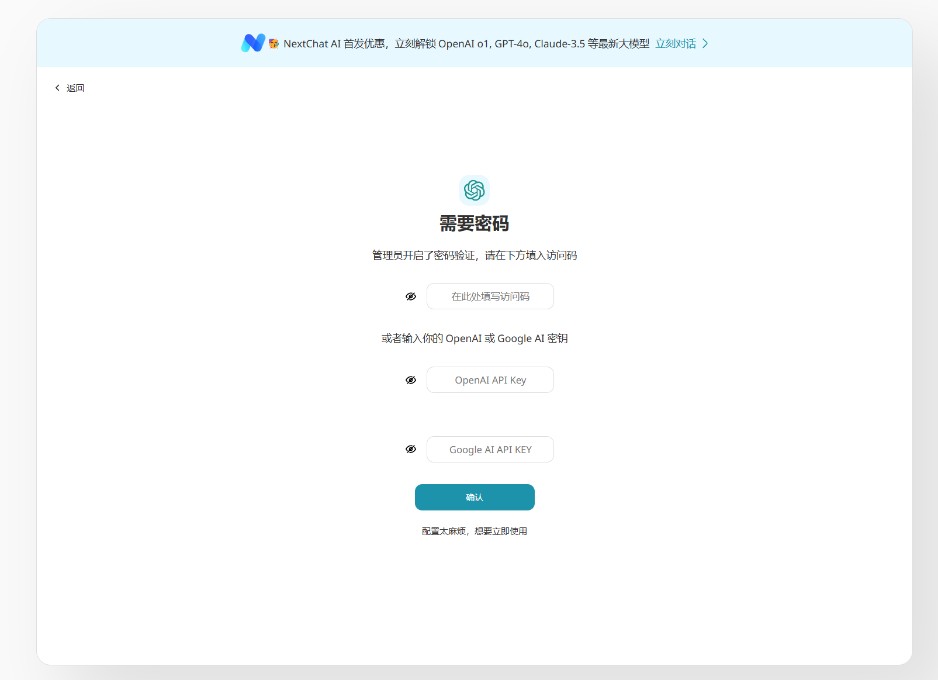Toggle visibility of the OpenAI API Key
The height and width of the screenshot is (680, 938).
pos(411,380)
